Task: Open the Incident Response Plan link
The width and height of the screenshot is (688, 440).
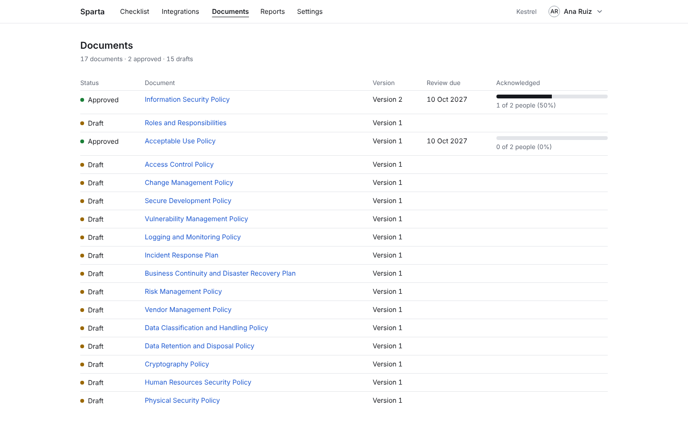Action: click(x=182, y=255)
